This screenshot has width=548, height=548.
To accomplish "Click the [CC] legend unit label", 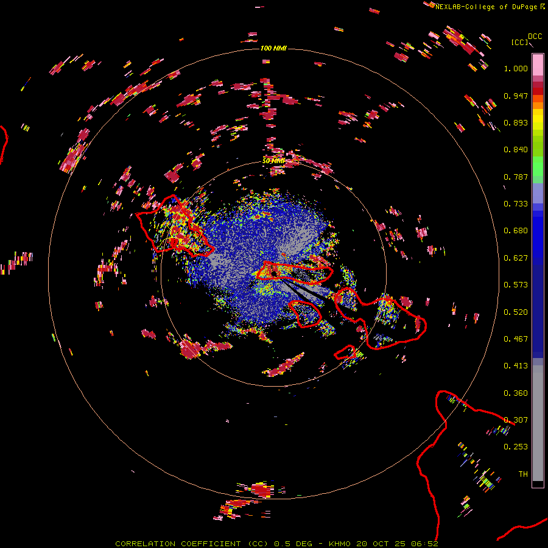I will [519, 42].
